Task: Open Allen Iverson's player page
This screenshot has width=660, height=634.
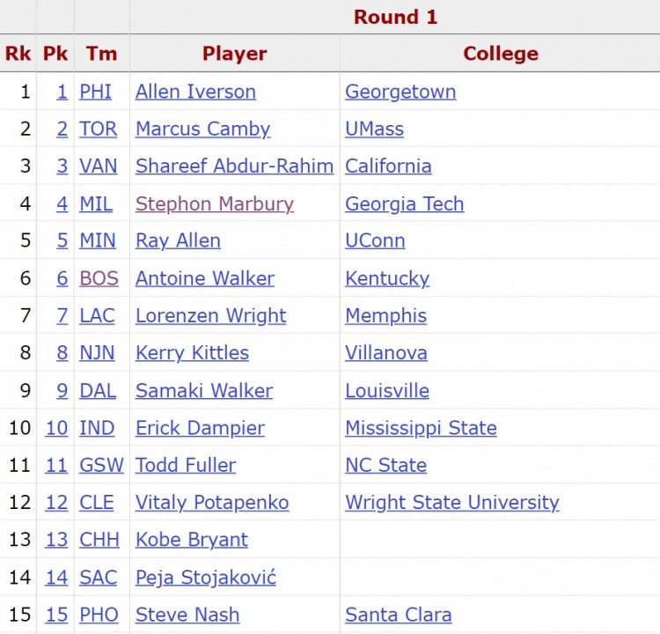Action: [x=195, y=92]
